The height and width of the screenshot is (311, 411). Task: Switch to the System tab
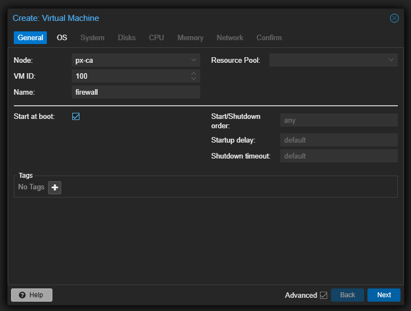click(92, 37)
